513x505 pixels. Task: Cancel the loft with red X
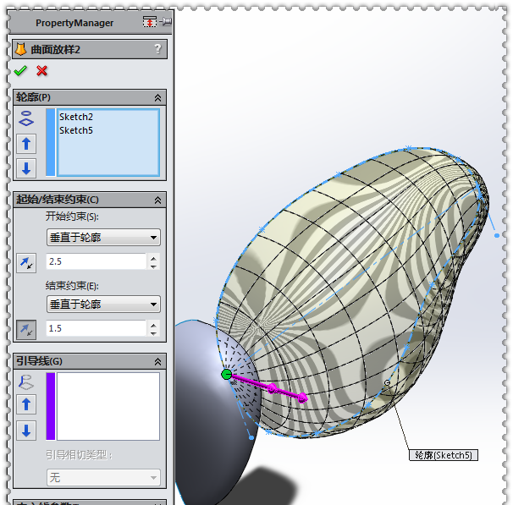pyautogui.click(x=41, y=70)
